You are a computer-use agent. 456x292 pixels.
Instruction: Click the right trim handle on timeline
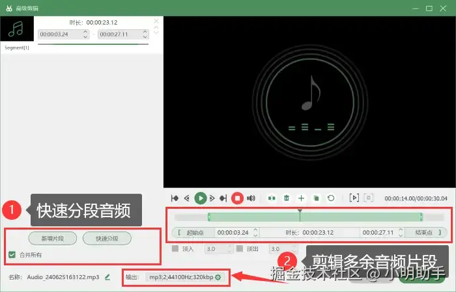click(421, 217)
